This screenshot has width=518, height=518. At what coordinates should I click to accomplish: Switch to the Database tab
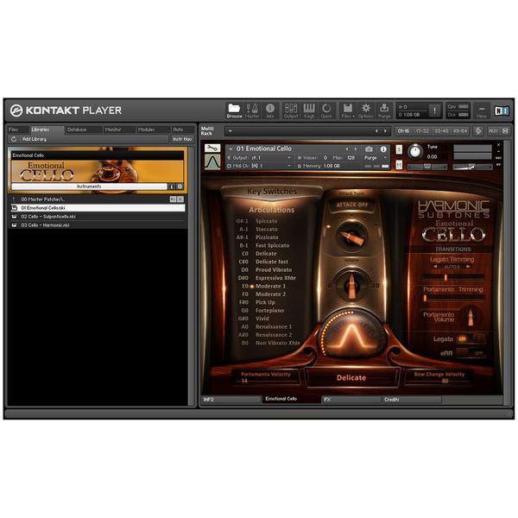77,129
